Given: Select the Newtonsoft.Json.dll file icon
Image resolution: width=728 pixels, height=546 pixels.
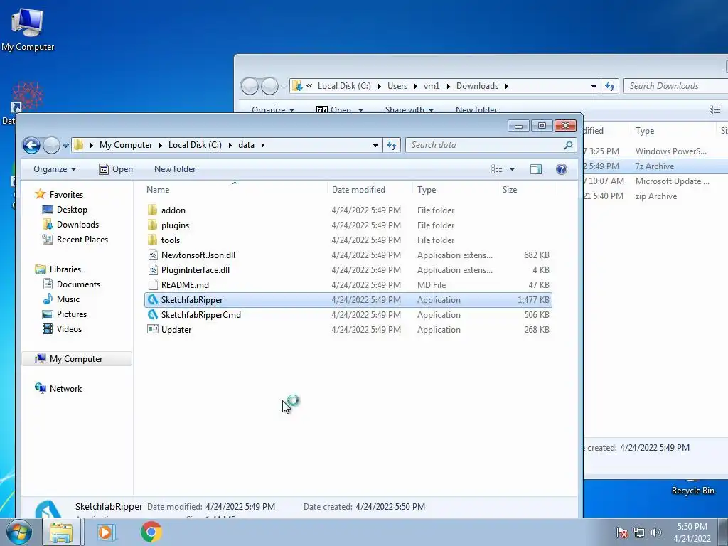Looking at the screenshot, I should coord(153,255).
